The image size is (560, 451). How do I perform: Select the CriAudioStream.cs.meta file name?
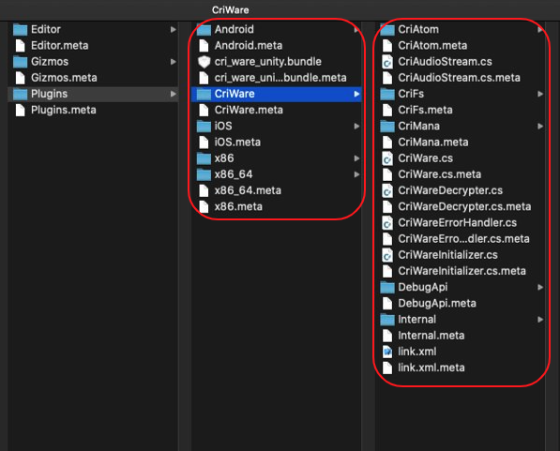[x=459, y=78]
